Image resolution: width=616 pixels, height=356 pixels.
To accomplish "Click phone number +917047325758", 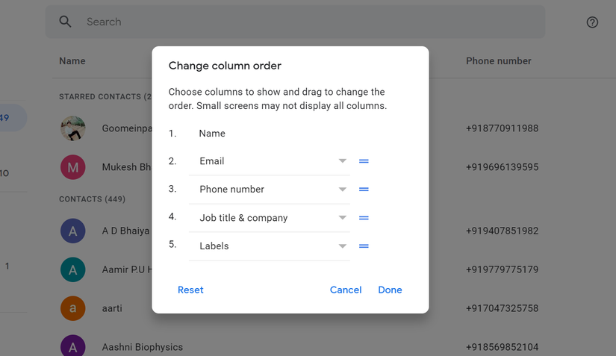I will tap(502, 308).
